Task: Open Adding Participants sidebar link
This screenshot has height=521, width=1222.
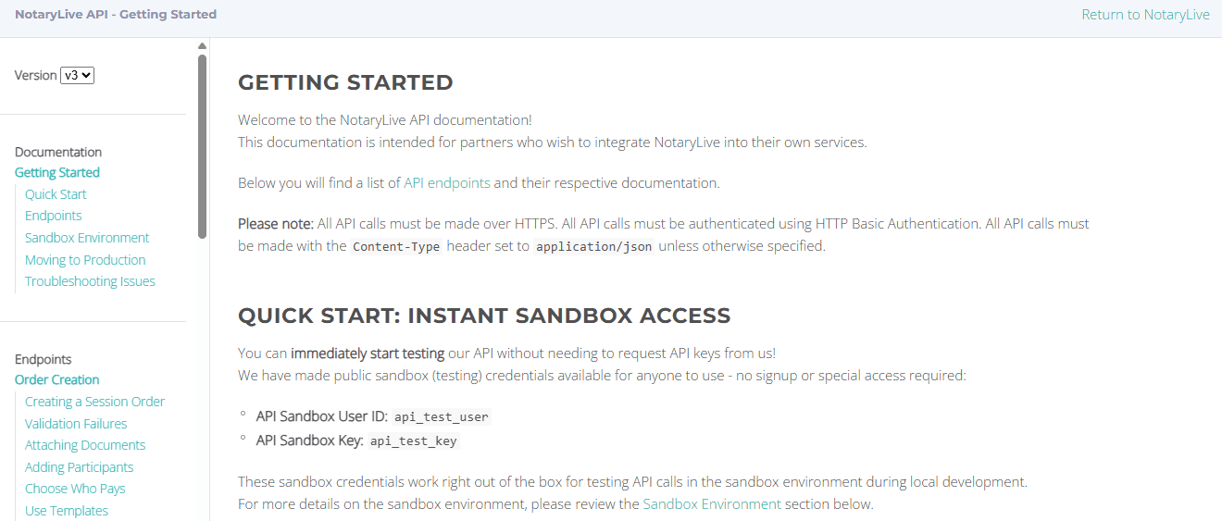Action: [79, 467]
